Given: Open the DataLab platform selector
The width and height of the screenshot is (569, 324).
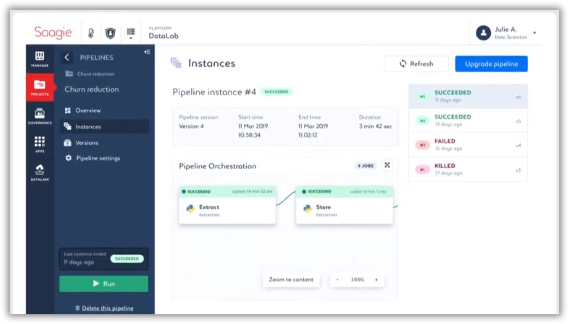Looking at the screenshot, I should [x=163, y=33].
